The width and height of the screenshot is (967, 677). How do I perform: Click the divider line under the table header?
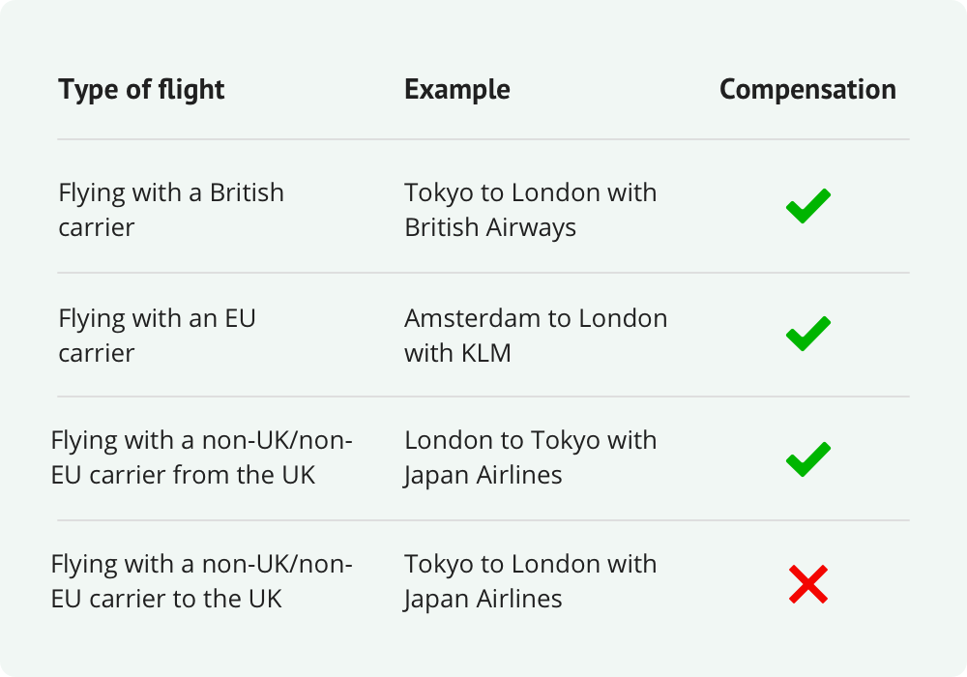(483, 139)
